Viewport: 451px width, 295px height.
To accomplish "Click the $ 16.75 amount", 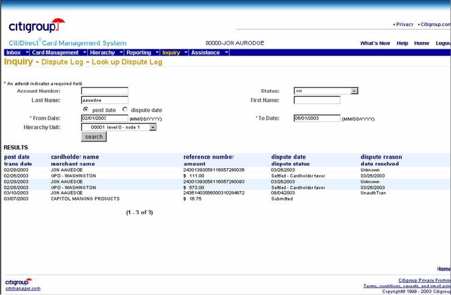I will pyautogui.click(x=192, y=199).
